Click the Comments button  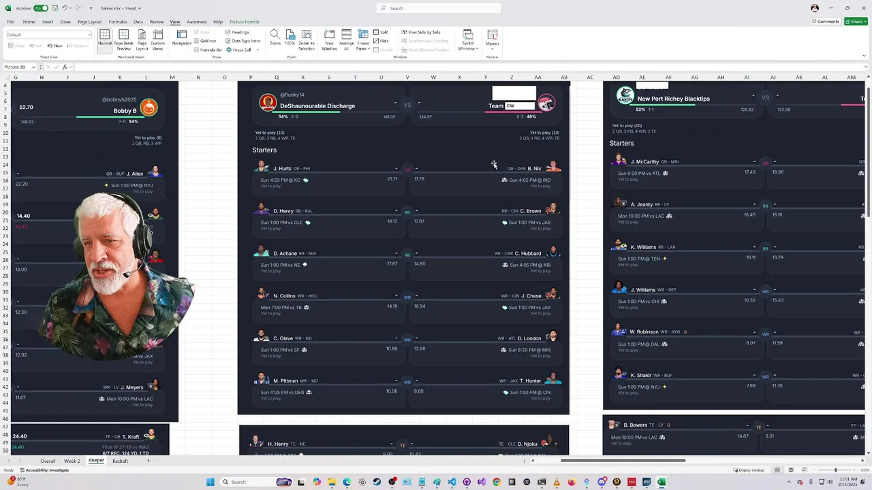825,22
